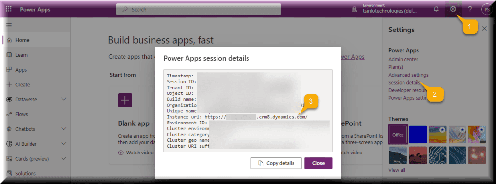Click the Dataverse icon in the sidebar
The image size is (496, 184).
(10, 100)
